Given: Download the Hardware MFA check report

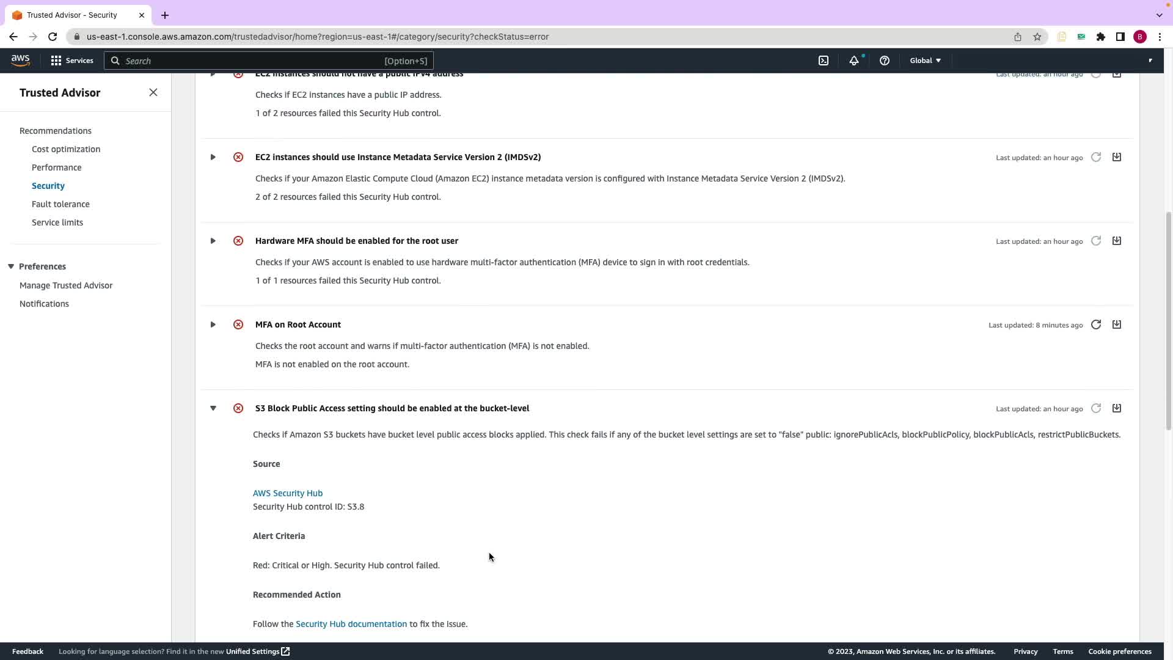Looking at the screenshot, I should (x=1116, y=241).
